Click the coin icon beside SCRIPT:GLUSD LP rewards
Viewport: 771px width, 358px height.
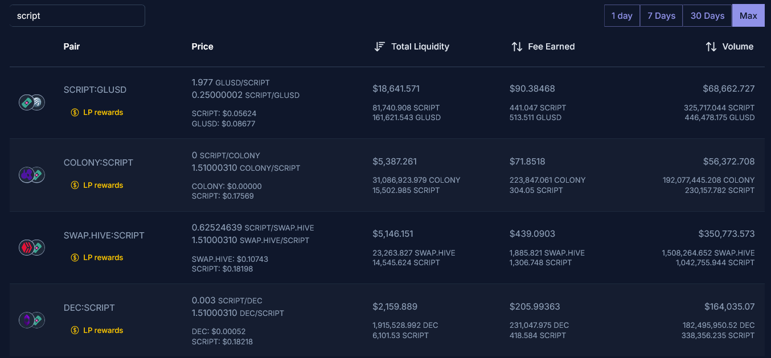point(75,113)
